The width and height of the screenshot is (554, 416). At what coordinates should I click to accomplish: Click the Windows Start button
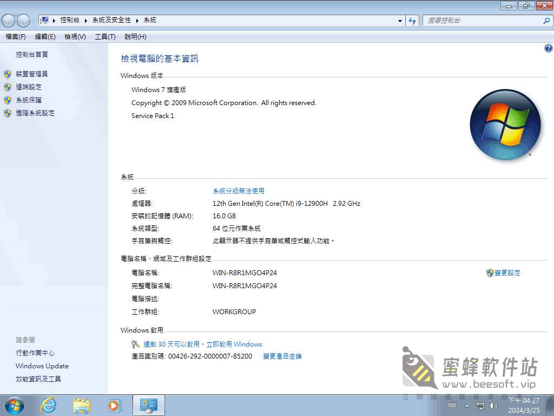[15, 405]
